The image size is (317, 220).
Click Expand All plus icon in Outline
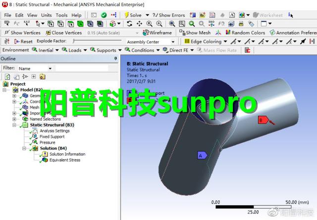(34, 77)
